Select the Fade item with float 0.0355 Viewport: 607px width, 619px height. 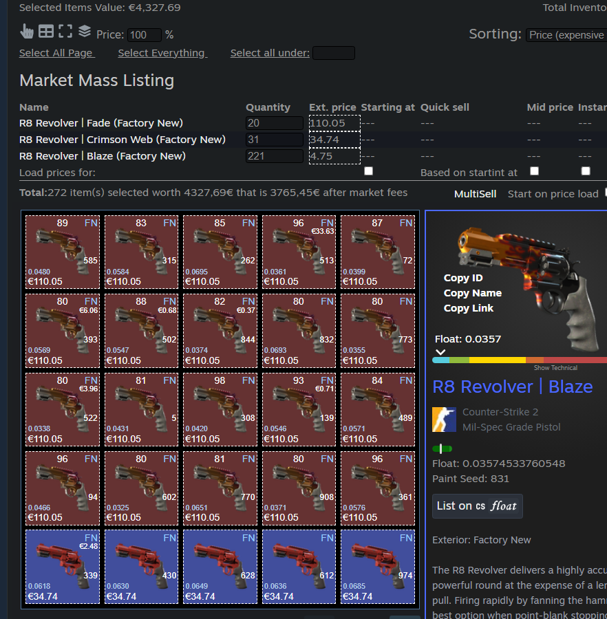(x=378, y=331)
